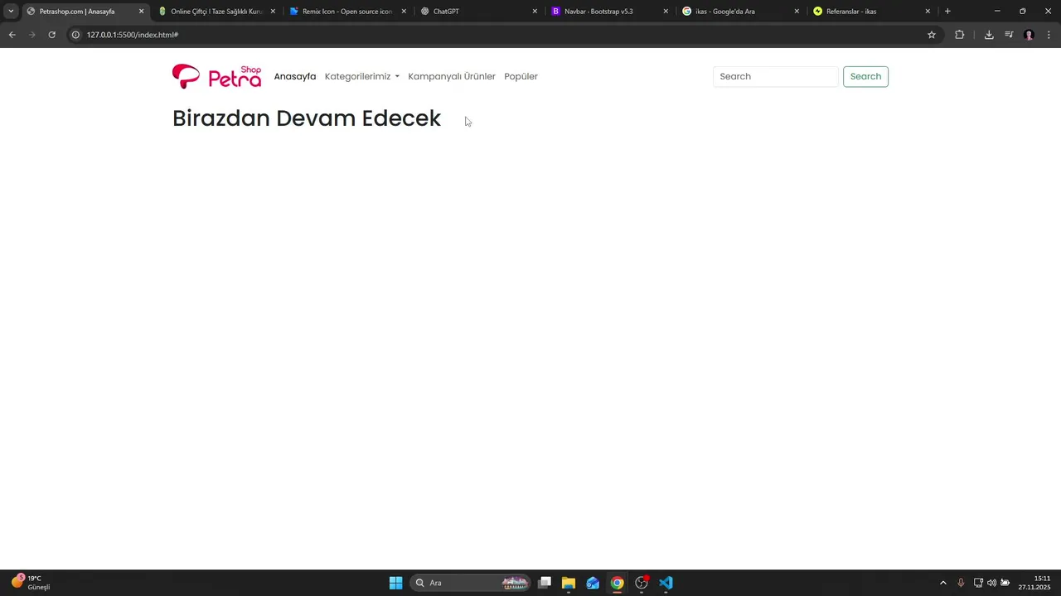Screen dimensions: 1061x596
Task: Click the taskbar Ara search box
Action: point(471,583)
